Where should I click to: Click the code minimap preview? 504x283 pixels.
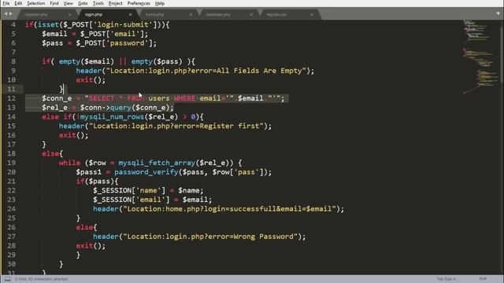[480, 57]
